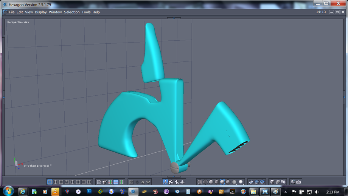The image size is (348, 196).
Task: Open VLC media player from taskbar
Action: pos(55,191)
